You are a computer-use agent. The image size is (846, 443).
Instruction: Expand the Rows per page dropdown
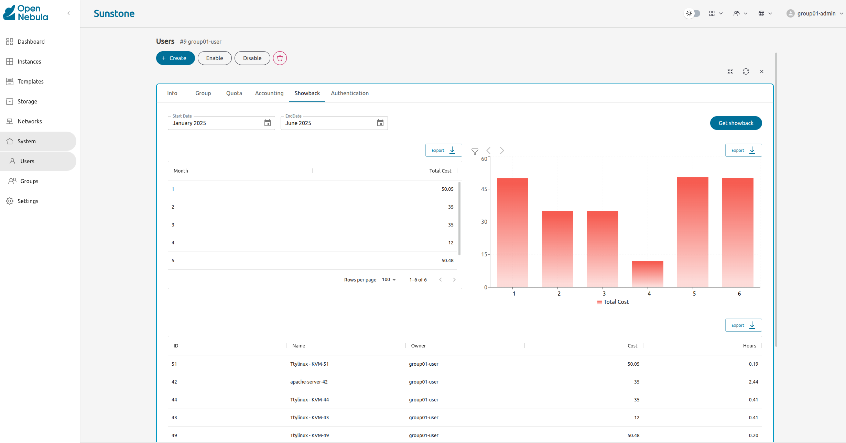389,280
